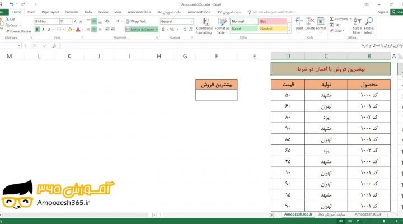This screenshot has height=224, width=403.
Task: Click the Increase Font Size icon
Action: 76,22
